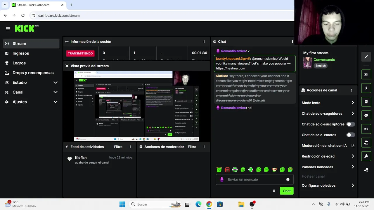Viewport: 374px width, 210px height.
Task: Open Feed de actividades three-dot menu
Action: pyautogui.click(x=130, y=147)
